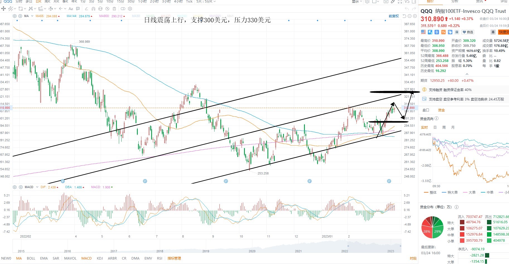Click the pencil draw icon in top bar

(x=393, y=1)
